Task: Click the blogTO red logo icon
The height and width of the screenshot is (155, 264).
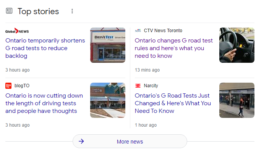Action: click(x=8, y=86)
